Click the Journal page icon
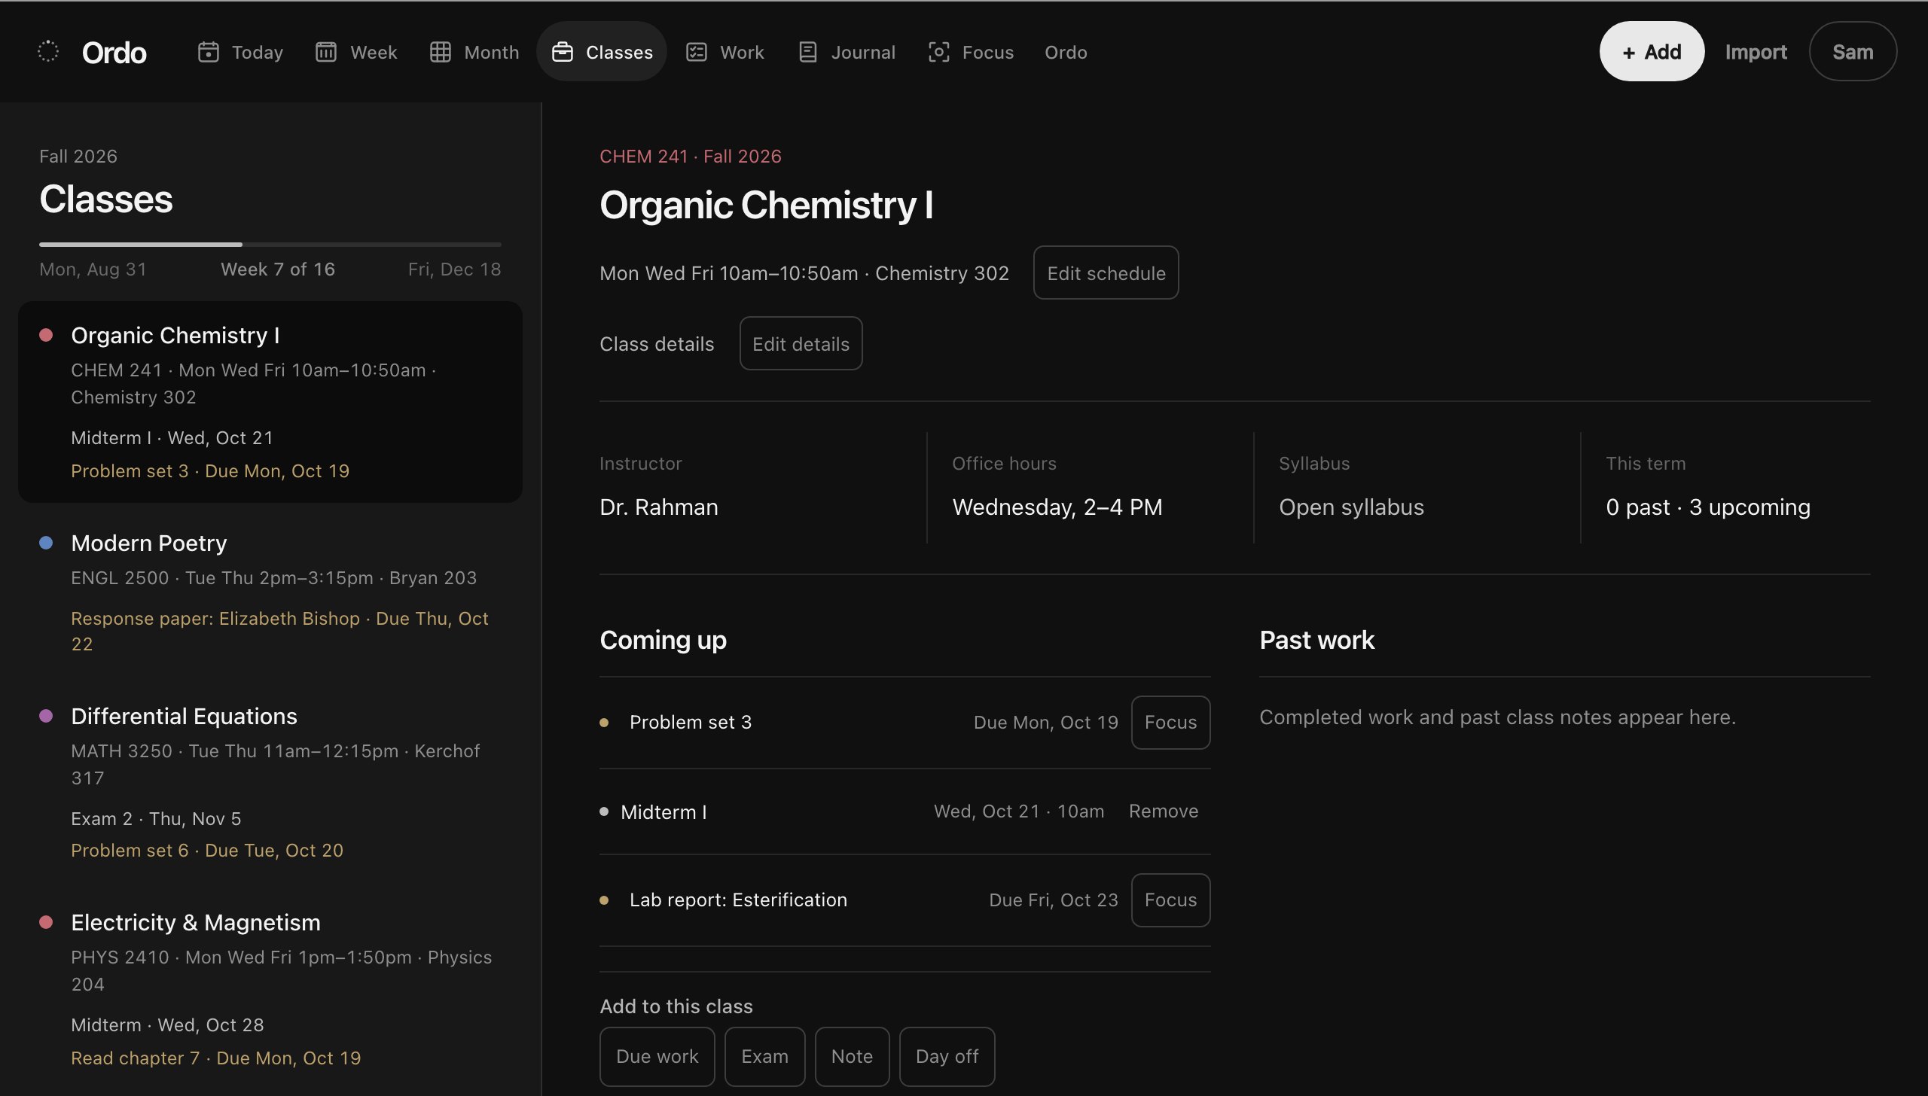 [x=808, y=52]
